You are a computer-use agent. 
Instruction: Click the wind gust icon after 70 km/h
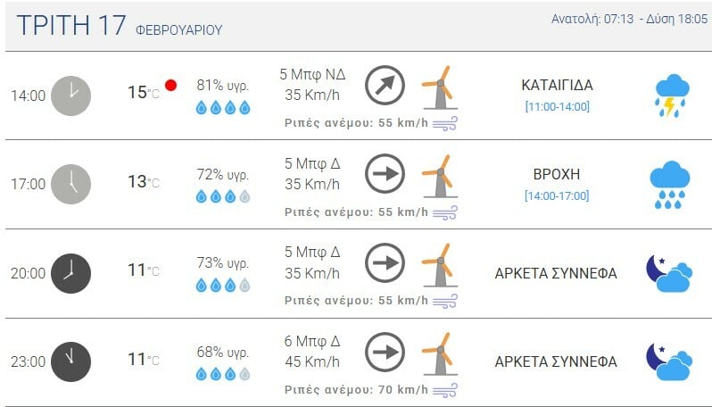445,390
